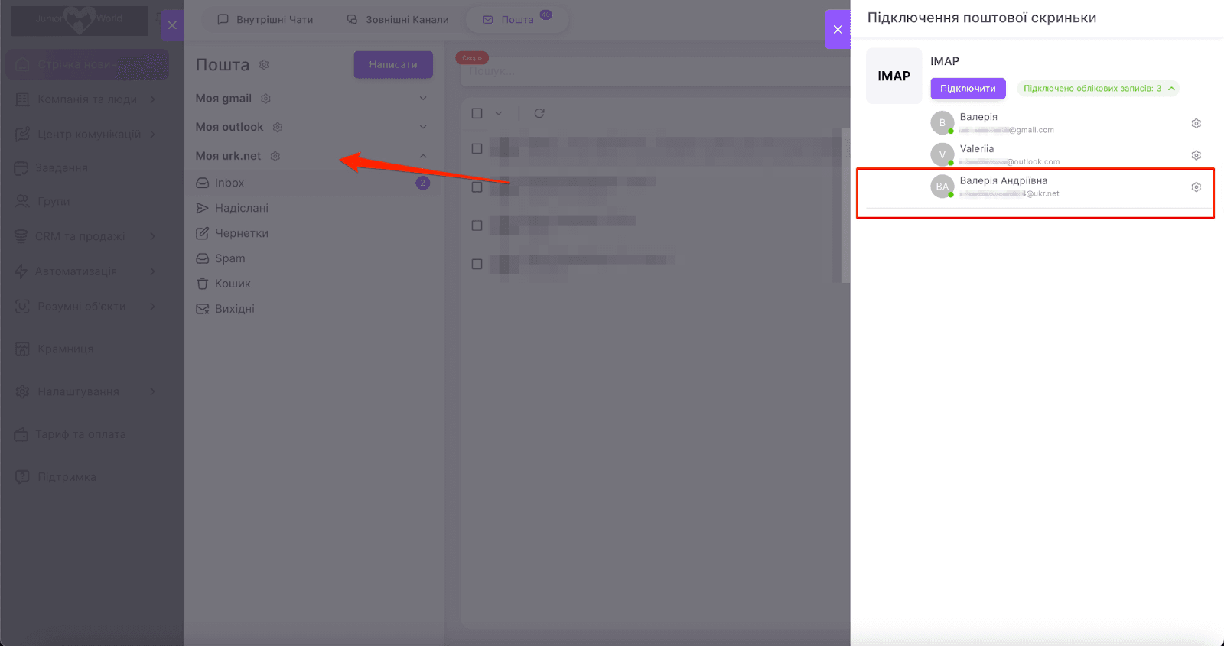Click the refresh mail list icon
Screen dimensions: 1224x646
(x=539, y=113)
